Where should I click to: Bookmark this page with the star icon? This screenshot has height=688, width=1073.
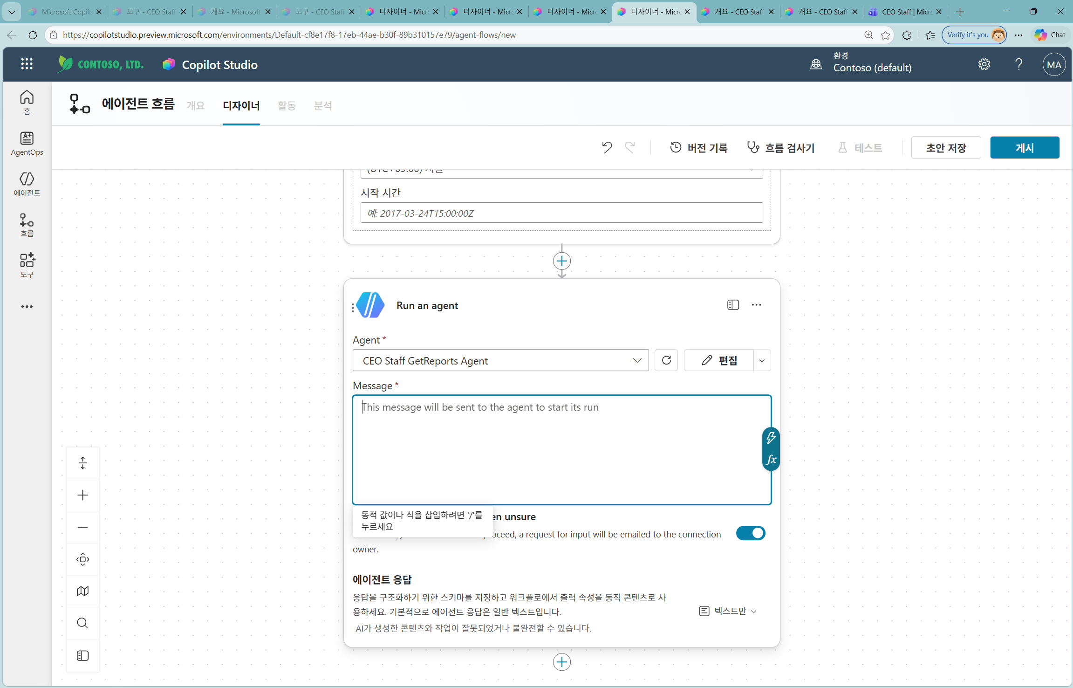click(886, 35)
